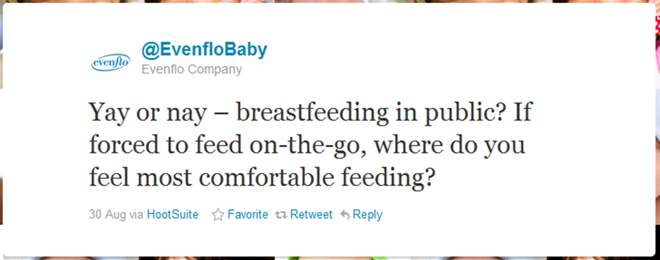Open the @EvenfloBaby profile handle

[204, 50]
